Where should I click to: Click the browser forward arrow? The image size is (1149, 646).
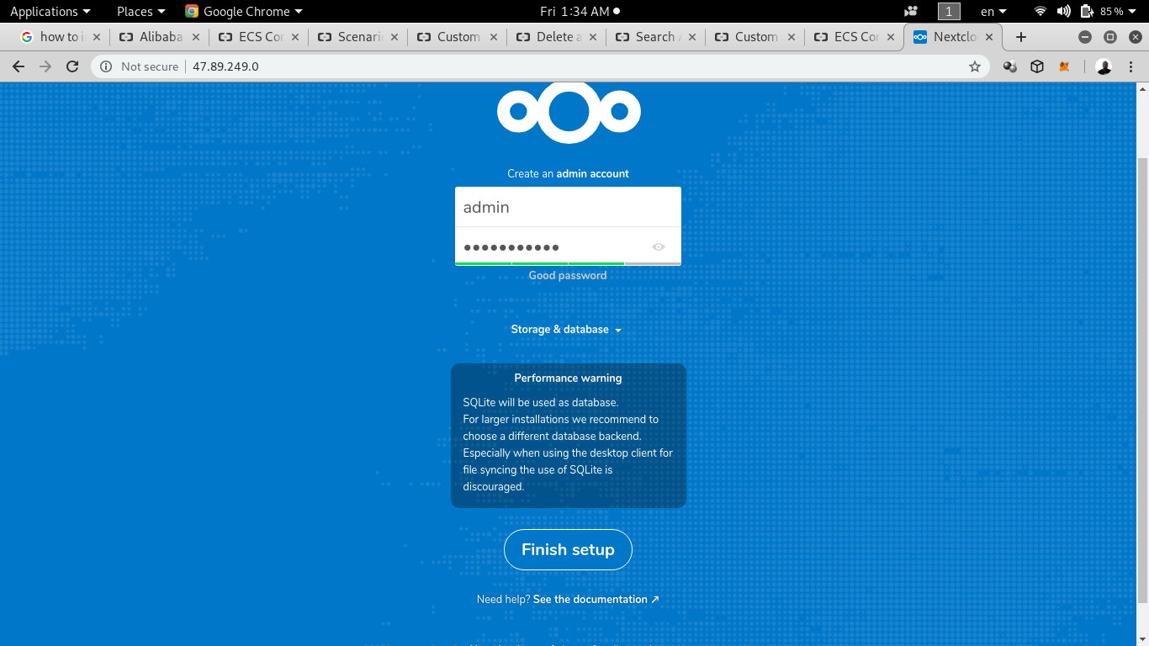click(x=45, y=66)
